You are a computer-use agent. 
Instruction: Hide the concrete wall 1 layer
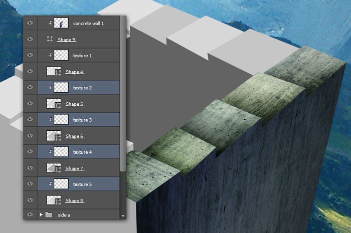tap(30, 23)
